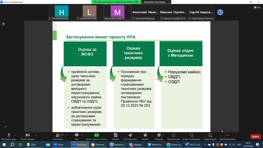Expand participants options arrow beside Участники
The height and width of the screenshot is (148, 263).
pos(67,135)
